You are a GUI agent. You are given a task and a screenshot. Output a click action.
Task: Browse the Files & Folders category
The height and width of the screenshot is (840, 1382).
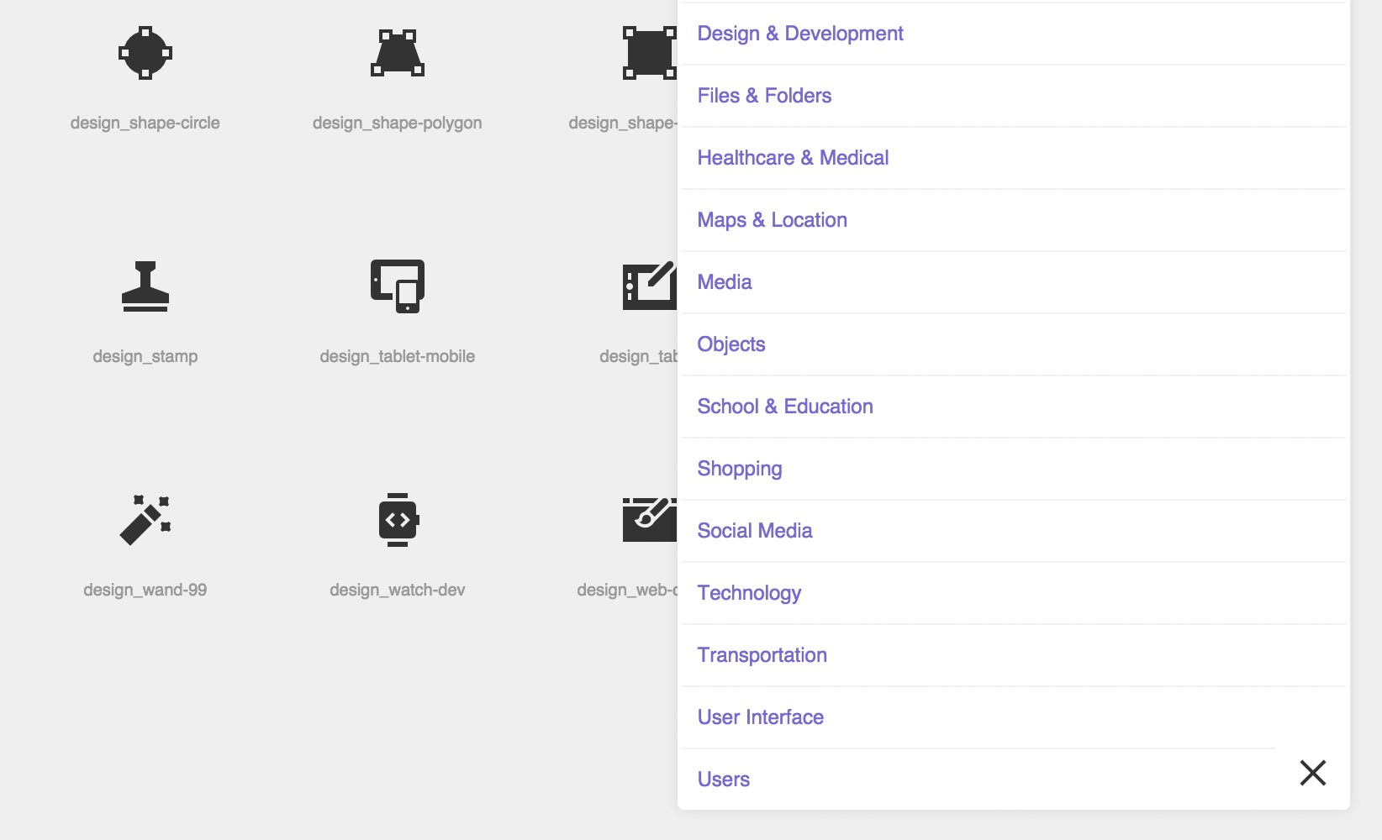point(763,96)
